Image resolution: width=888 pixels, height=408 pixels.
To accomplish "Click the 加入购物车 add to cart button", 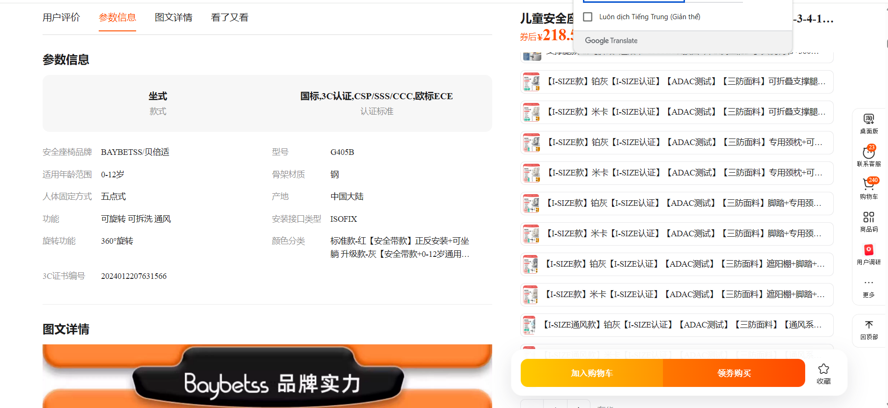I will [x=592, y=373].
